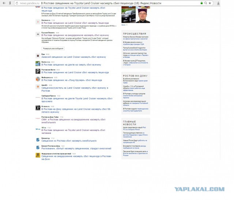The image size is (234, 200).
Task: Open the black Land Cruiser photo thumbnail
Action: click(128, 16)
